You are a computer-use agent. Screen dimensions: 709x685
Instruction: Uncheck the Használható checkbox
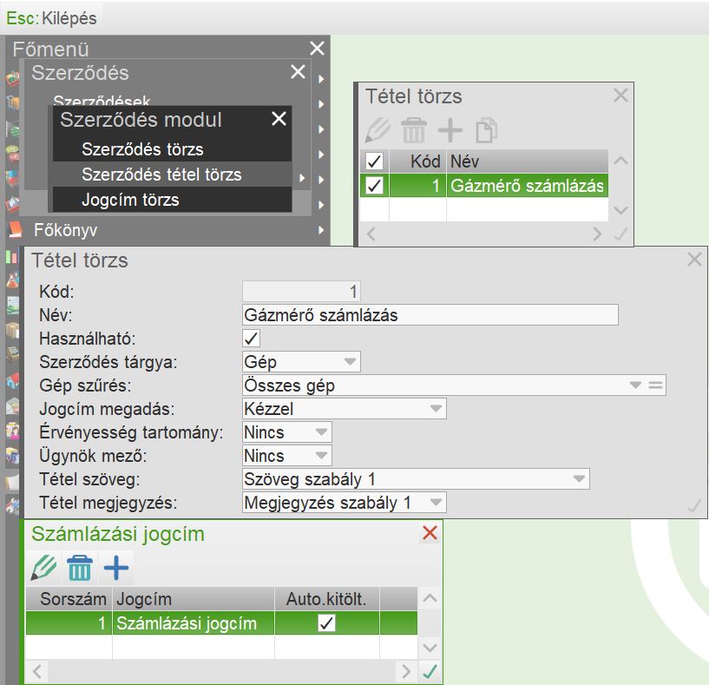pos(251,339)
